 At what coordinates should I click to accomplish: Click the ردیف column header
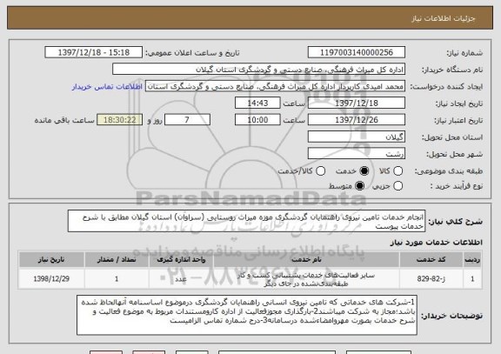click(472, 259)
